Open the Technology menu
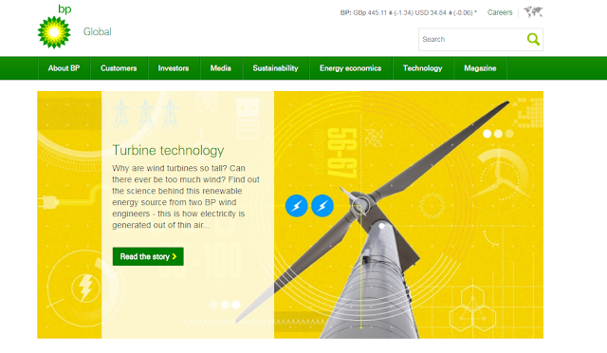Screen dimensions: 607x353 (423, 68)
